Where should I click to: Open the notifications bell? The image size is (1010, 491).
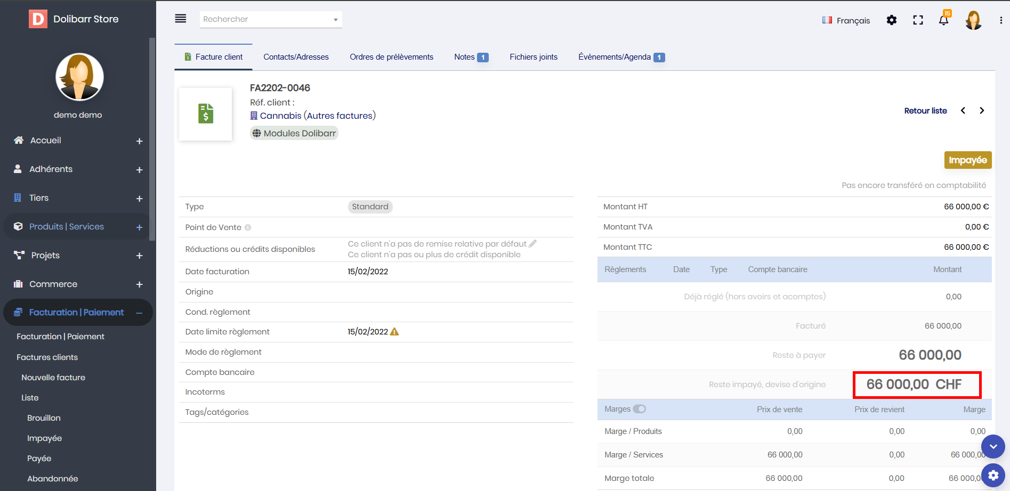pos(943,20)
